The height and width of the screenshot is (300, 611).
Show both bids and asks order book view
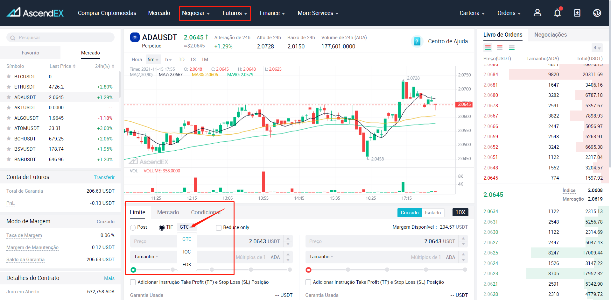pos(488,48)
